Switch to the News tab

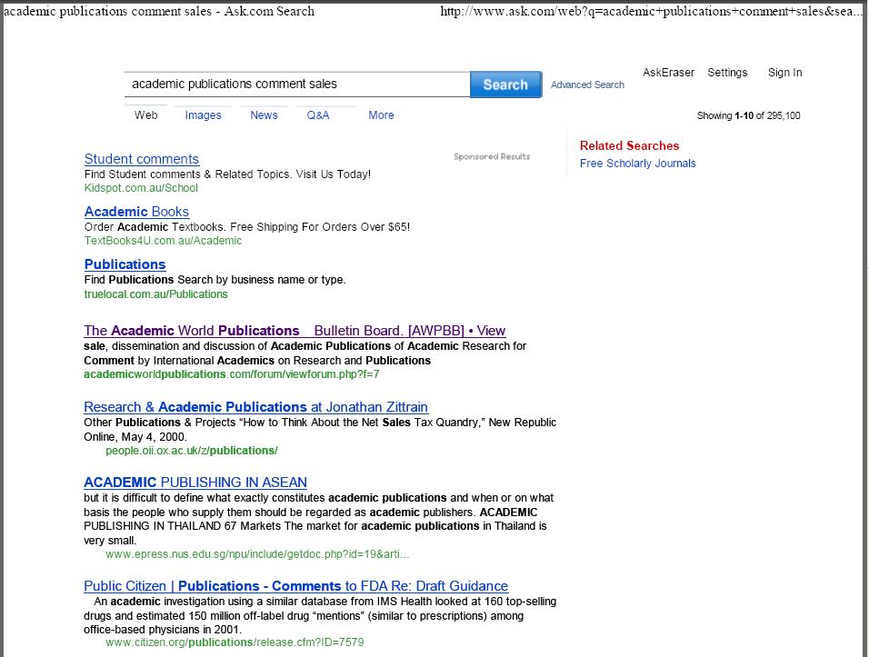click(x=264, y=115)
